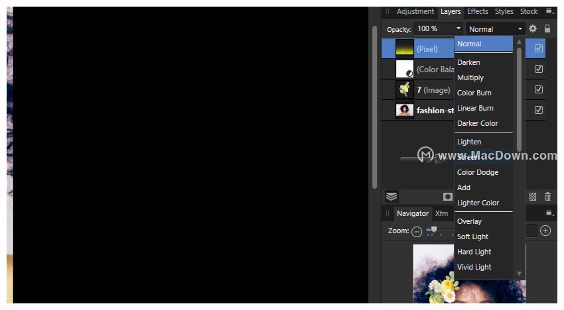Click the blend list scroll-down arrow
Image resolution: width=564 pixels, height=310 pixels.
pyautogui.click(x=519, y=274)
